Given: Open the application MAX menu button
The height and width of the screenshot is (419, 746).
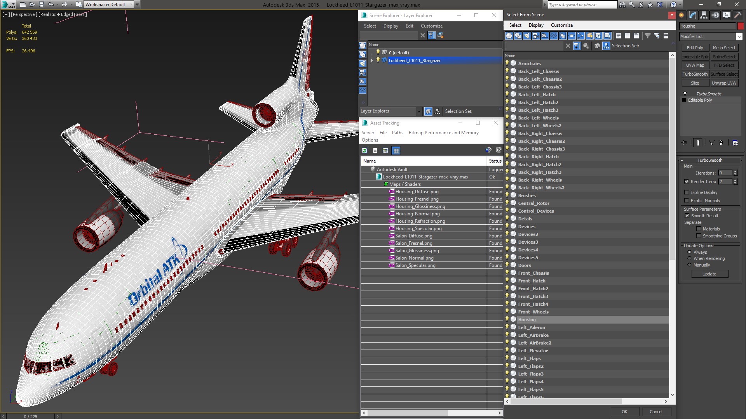Looking at the screenshot, I should pos(8,5).
